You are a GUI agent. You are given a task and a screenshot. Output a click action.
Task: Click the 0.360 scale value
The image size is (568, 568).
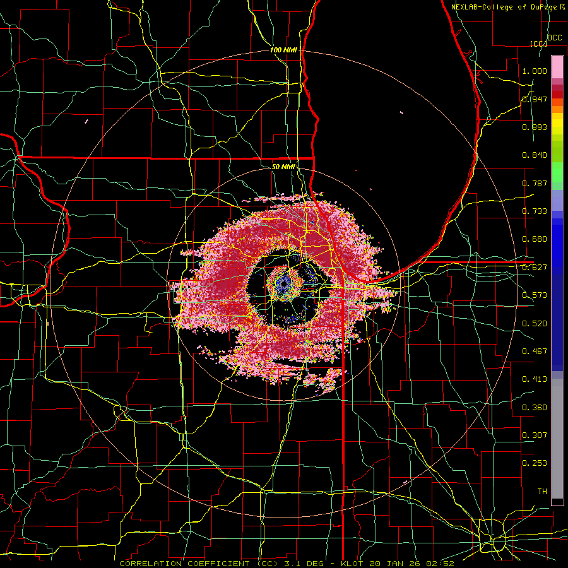[x=535, y=407]
